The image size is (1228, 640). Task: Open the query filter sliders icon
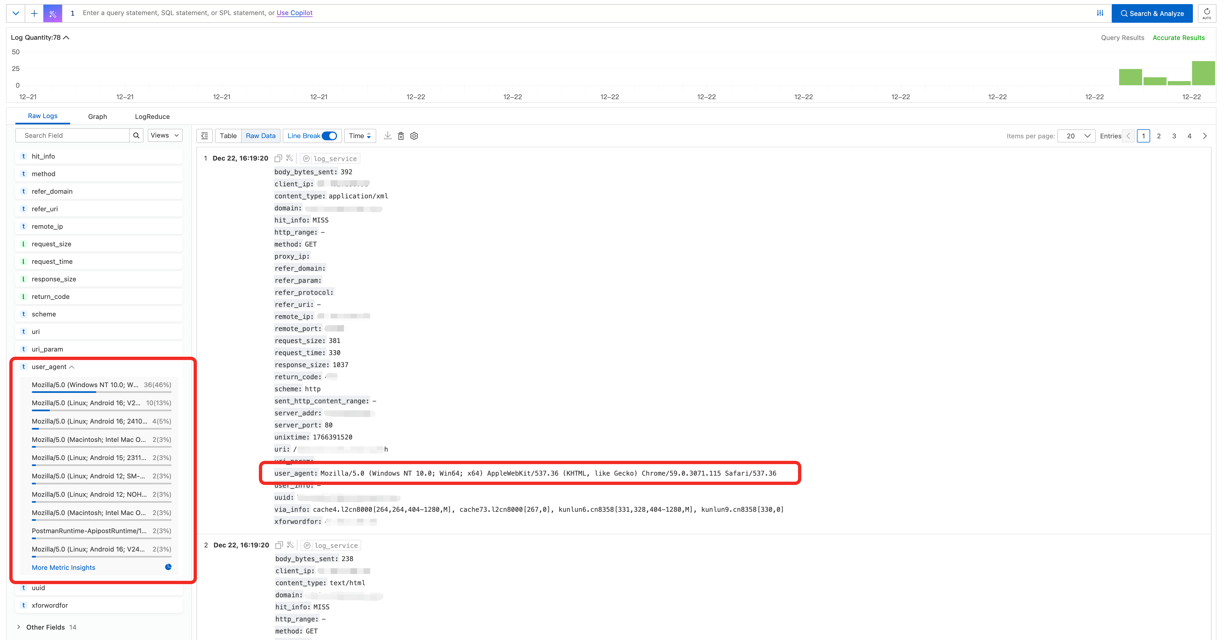point(1100,13)
